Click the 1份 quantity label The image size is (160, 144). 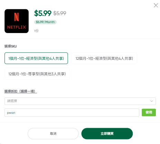pos(36,31)
